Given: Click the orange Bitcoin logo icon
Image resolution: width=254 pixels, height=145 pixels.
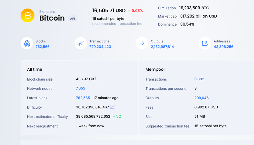Looking at the screenshot, I should point(28,15).
